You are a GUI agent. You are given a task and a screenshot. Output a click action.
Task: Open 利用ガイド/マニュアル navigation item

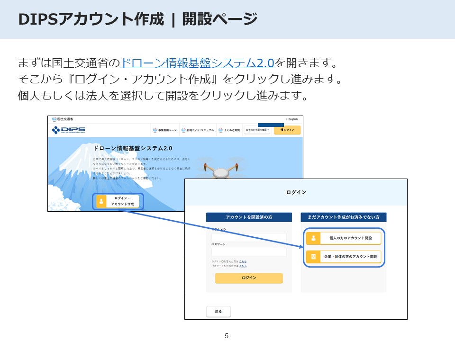pyautogui.click(x=198, y=130)
